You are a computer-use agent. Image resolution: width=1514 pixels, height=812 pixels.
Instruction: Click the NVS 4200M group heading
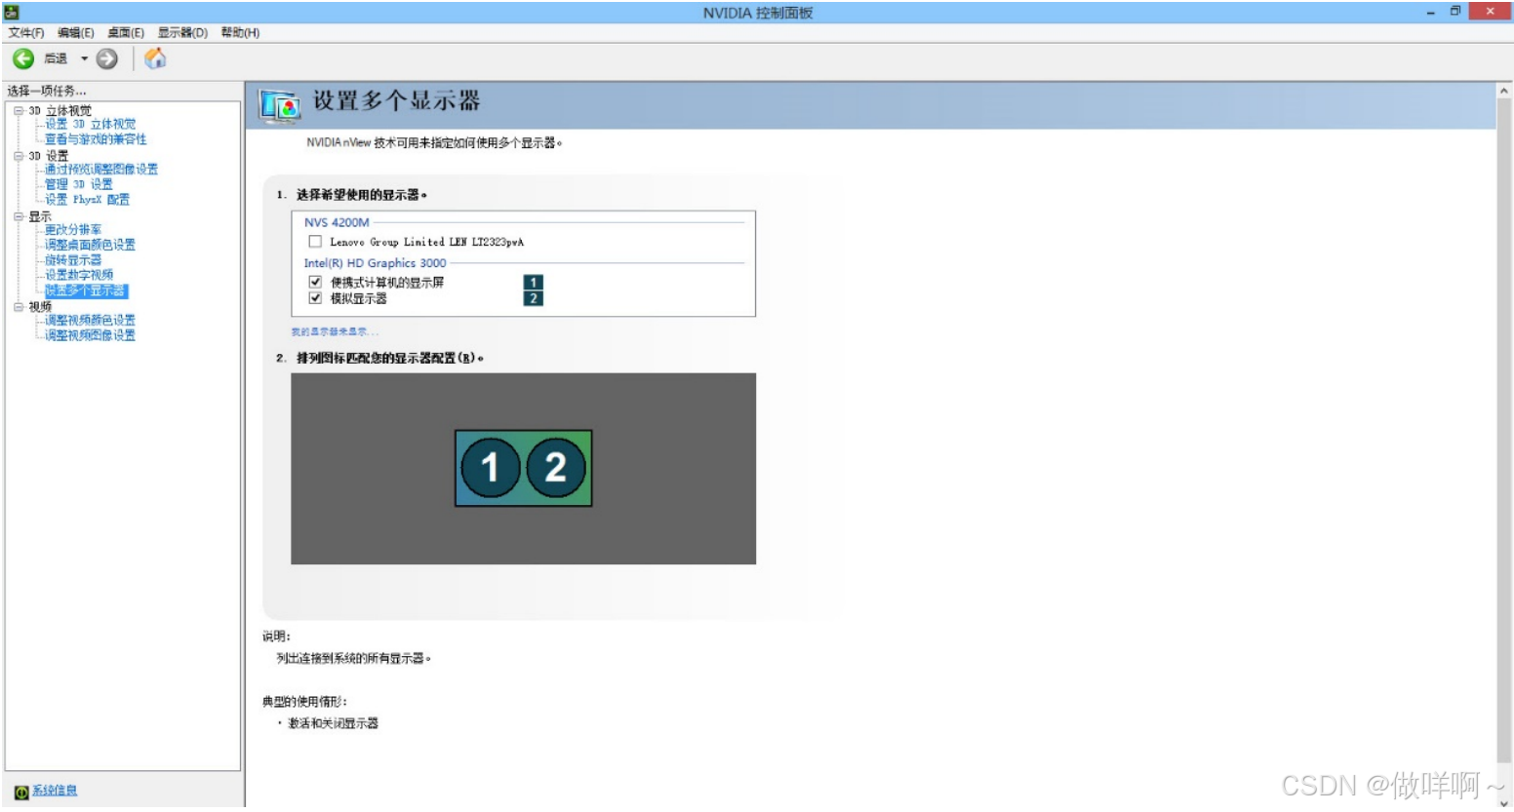[x=337, y=222]
